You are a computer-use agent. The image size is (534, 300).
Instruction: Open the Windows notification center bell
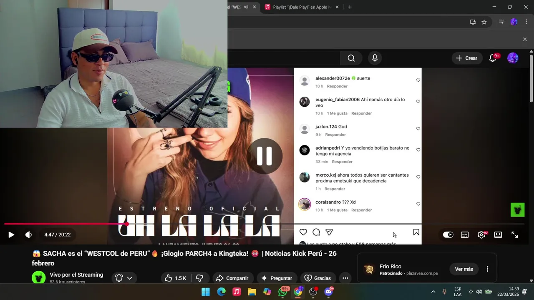[524, 292]
